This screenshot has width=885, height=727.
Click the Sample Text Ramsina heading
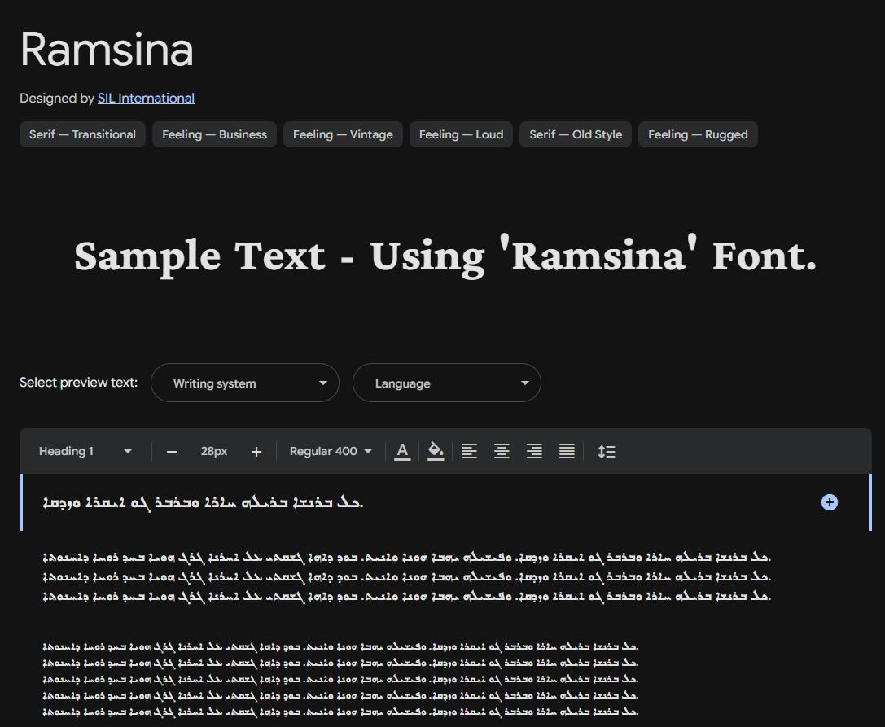[x=445, y=256]
